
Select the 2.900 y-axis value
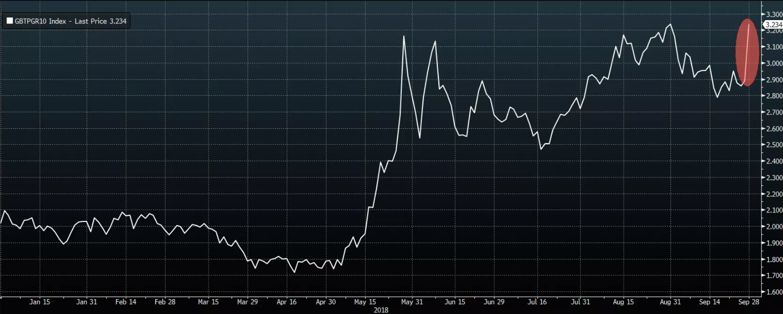pos(774,80)
